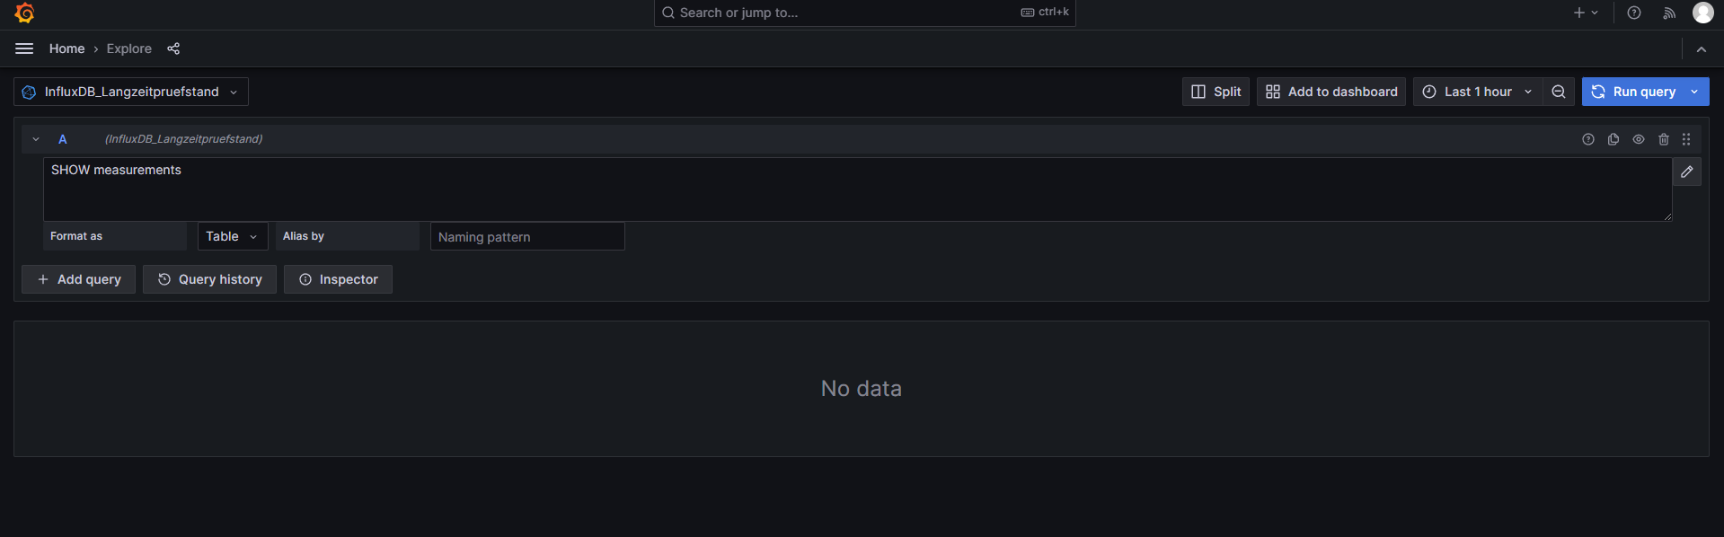The height and width of the screenshot is (537, 1724).
Task: Open Grafana news feed icon
Action: 1669,13
